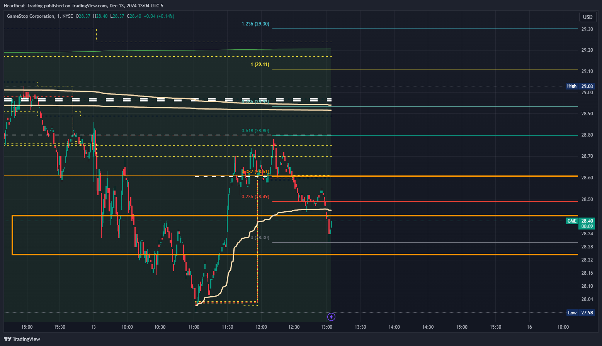This screenshot has height=346, width=602.
Task: Click the 16 date label on time axis
Action: point(529,327)
